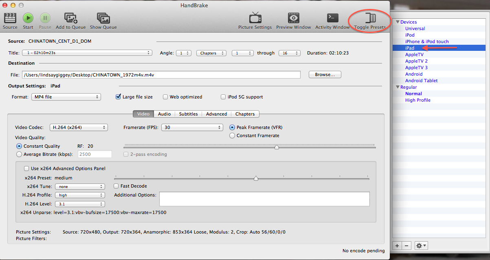490x260 pixels.
Task: Click the destination File path field
Action: click(161, 74)
